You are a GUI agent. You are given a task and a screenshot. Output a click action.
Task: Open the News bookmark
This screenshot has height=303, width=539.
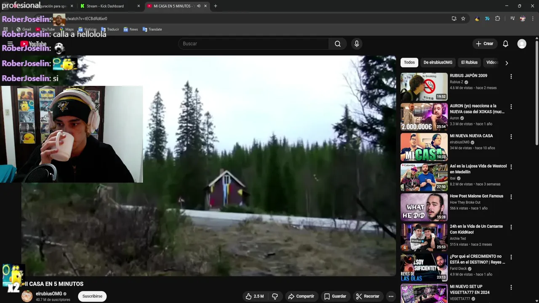coord(131,29)
